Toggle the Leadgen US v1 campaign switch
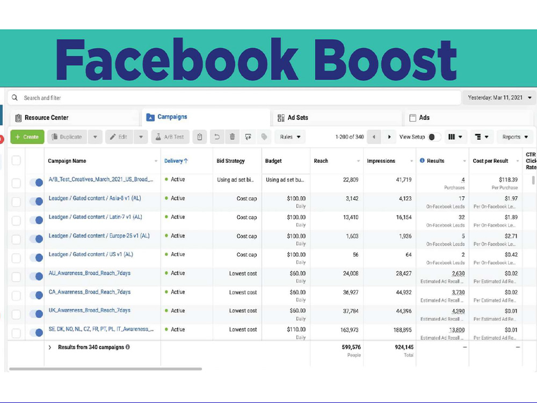Screen dimensions: 537x403 pyautogui.click(x=37, y=257)
